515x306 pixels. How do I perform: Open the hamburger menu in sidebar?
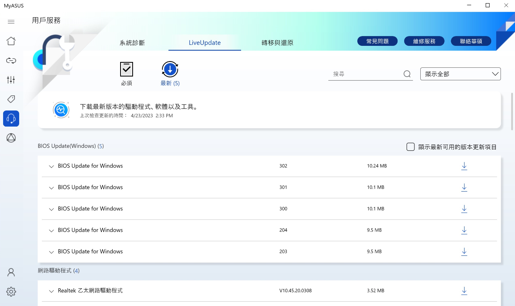(x=11, y=22)
